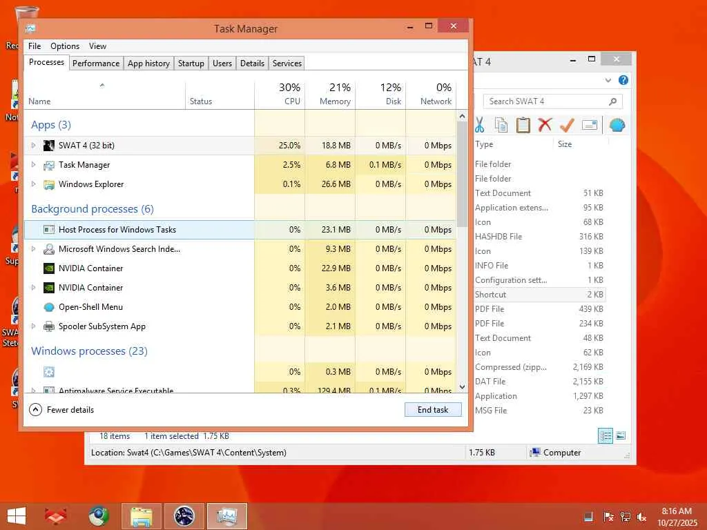The image size is (707, 530).
Task: Sort processes by Memory column
Action: point(331,94)
